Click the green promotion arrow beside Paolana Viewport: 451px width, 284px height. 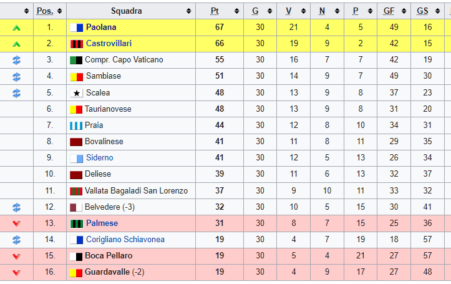(x=16, y=28)
